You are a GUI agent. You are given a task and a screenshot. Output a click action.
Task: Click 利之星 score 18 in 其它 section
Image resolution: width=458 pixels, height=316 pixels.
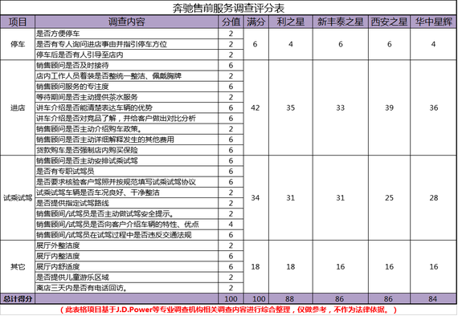(x=291, y=266)
